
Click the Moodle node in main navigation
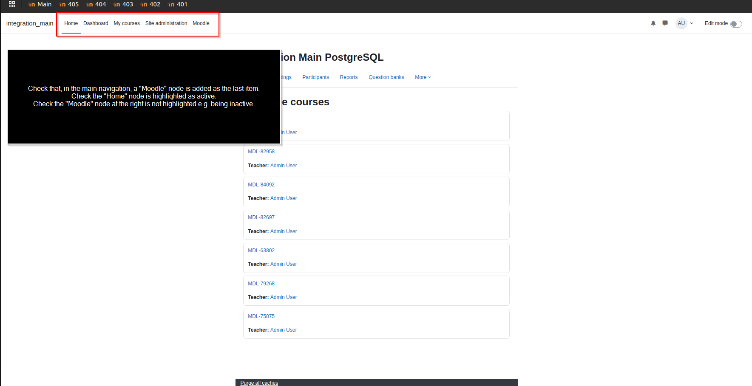(201, 23)
